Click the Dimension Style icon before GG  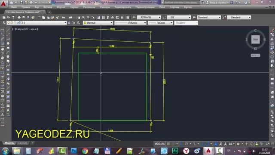(164, 17)
